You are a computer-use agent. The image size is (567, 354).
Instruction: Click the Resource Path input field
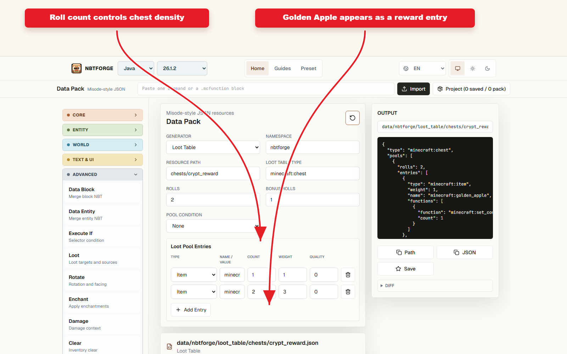[213, 173]
